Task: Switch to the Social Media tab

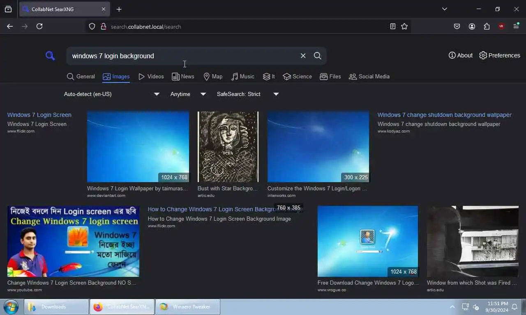Action: pos(369,76)
